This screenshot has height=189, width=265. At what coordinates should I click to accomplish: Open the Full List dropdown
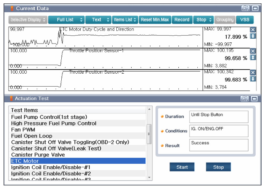click(x=66, y=20)
